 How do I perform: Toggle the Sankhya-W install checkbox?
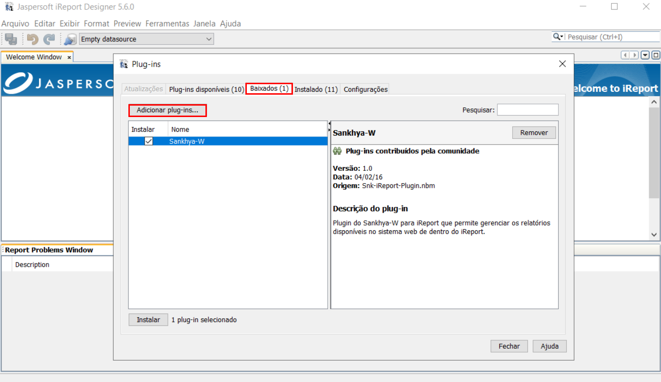[149, 141]
